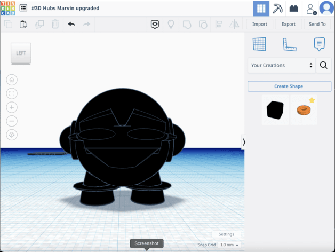Screen dimensions: 335x252
Task: Open the workplane Settings button
Action: pyautogui.click(x=226, y=234)
